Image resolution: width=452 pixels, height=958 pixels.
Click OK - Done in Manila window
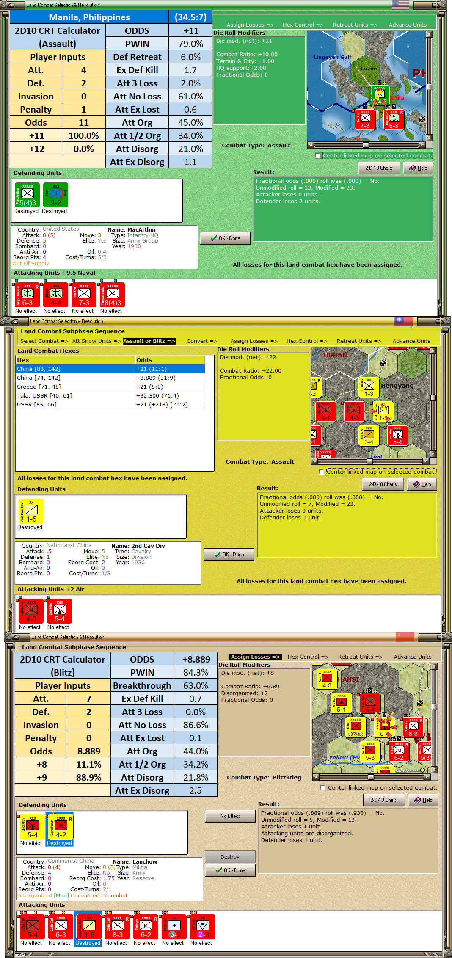click(x=225, y=238)
